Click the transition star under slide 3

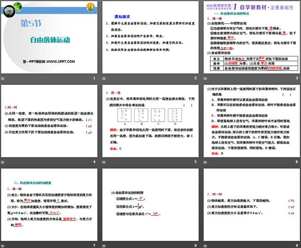206,77
